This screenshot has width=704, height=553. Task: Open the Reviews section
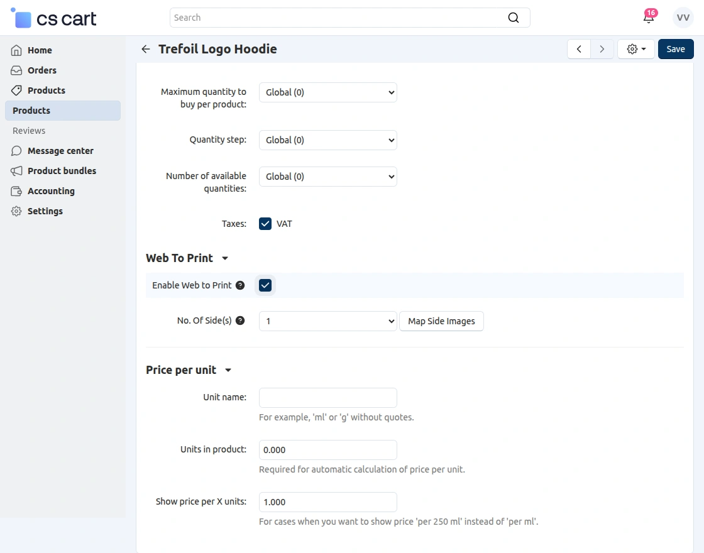(x=29, y=131)
